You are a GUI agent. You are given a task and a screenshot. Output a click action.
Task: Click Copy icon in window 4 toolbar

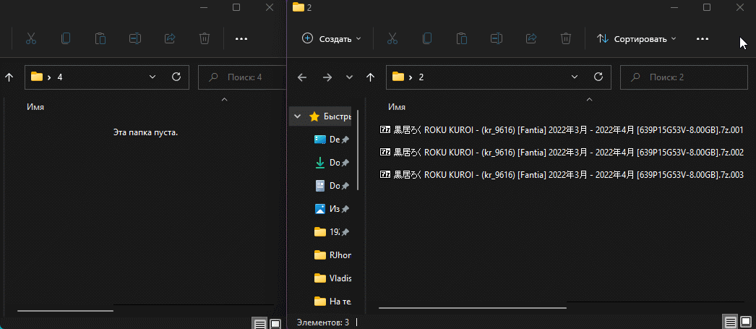click(66, 38)
